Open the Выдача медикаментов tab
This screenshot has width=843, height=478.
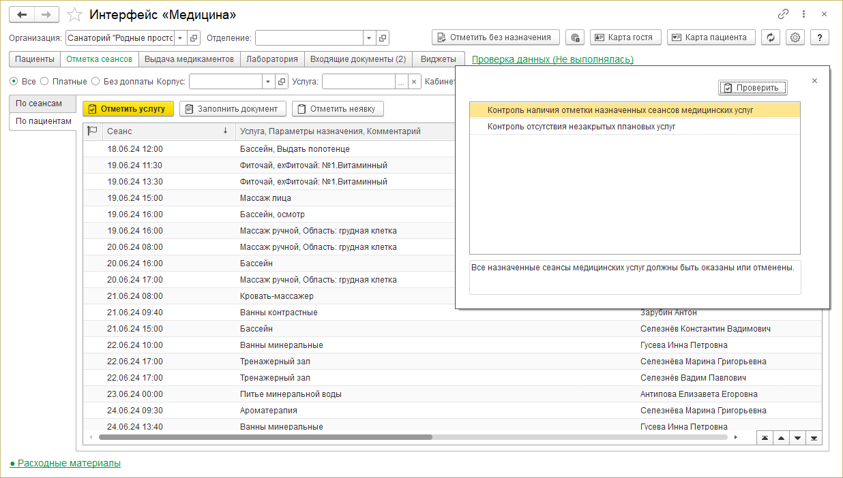tap(189, 59)
